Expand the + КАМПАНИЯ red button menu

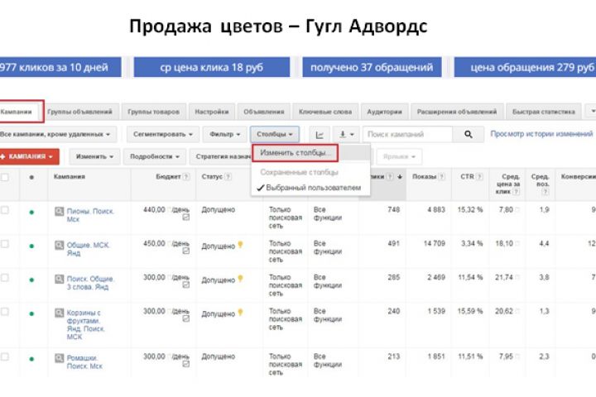point(28,156)
